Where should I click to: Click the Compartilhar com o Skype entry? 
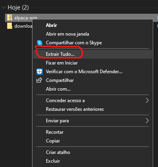click(93, 43)
